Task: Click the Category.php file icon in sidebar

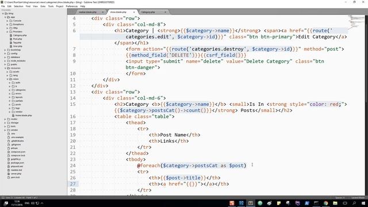Action: (11, 36)
